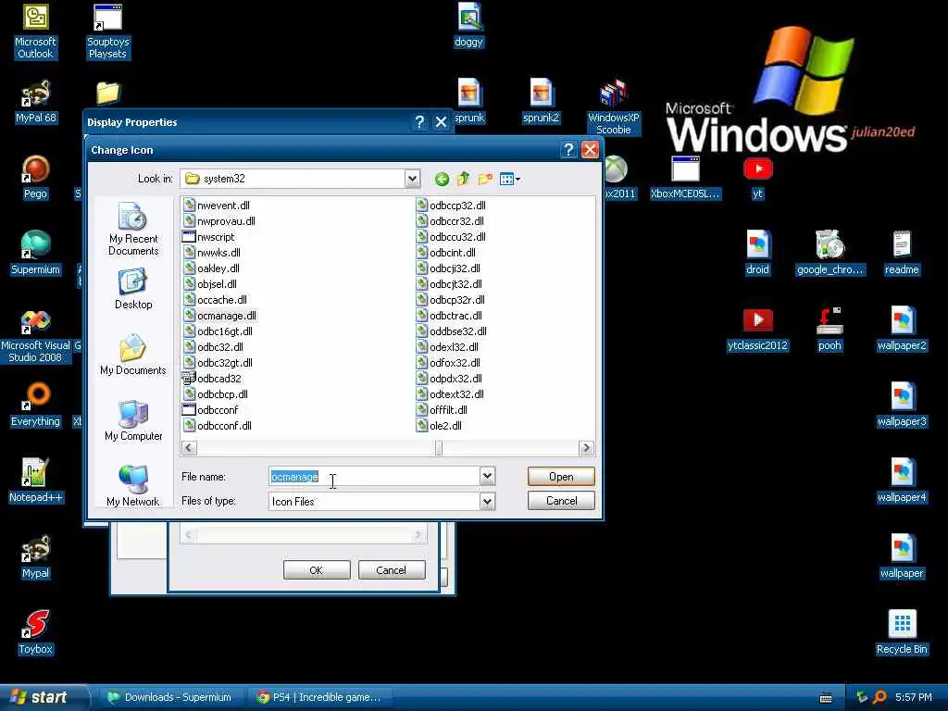Screen dimensions: 948x711
Task: Click the on-screen keyboard tray icon
Action: [826, 698]
